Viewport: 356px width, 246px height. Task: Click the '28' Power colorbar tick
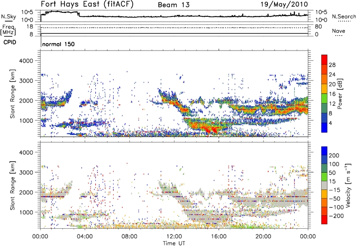tap(332, 65)
